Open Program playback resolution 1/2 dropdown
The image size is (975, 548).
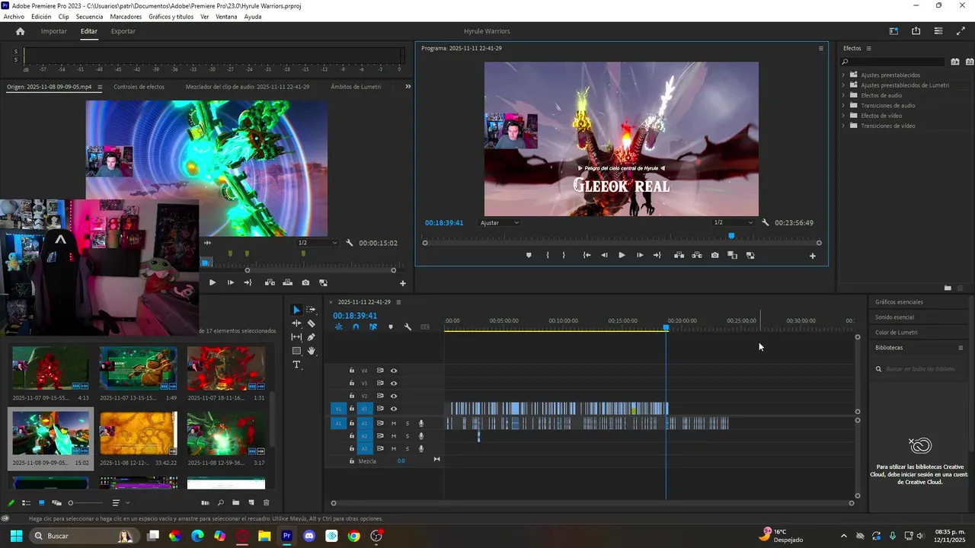[x=733, y=223]
